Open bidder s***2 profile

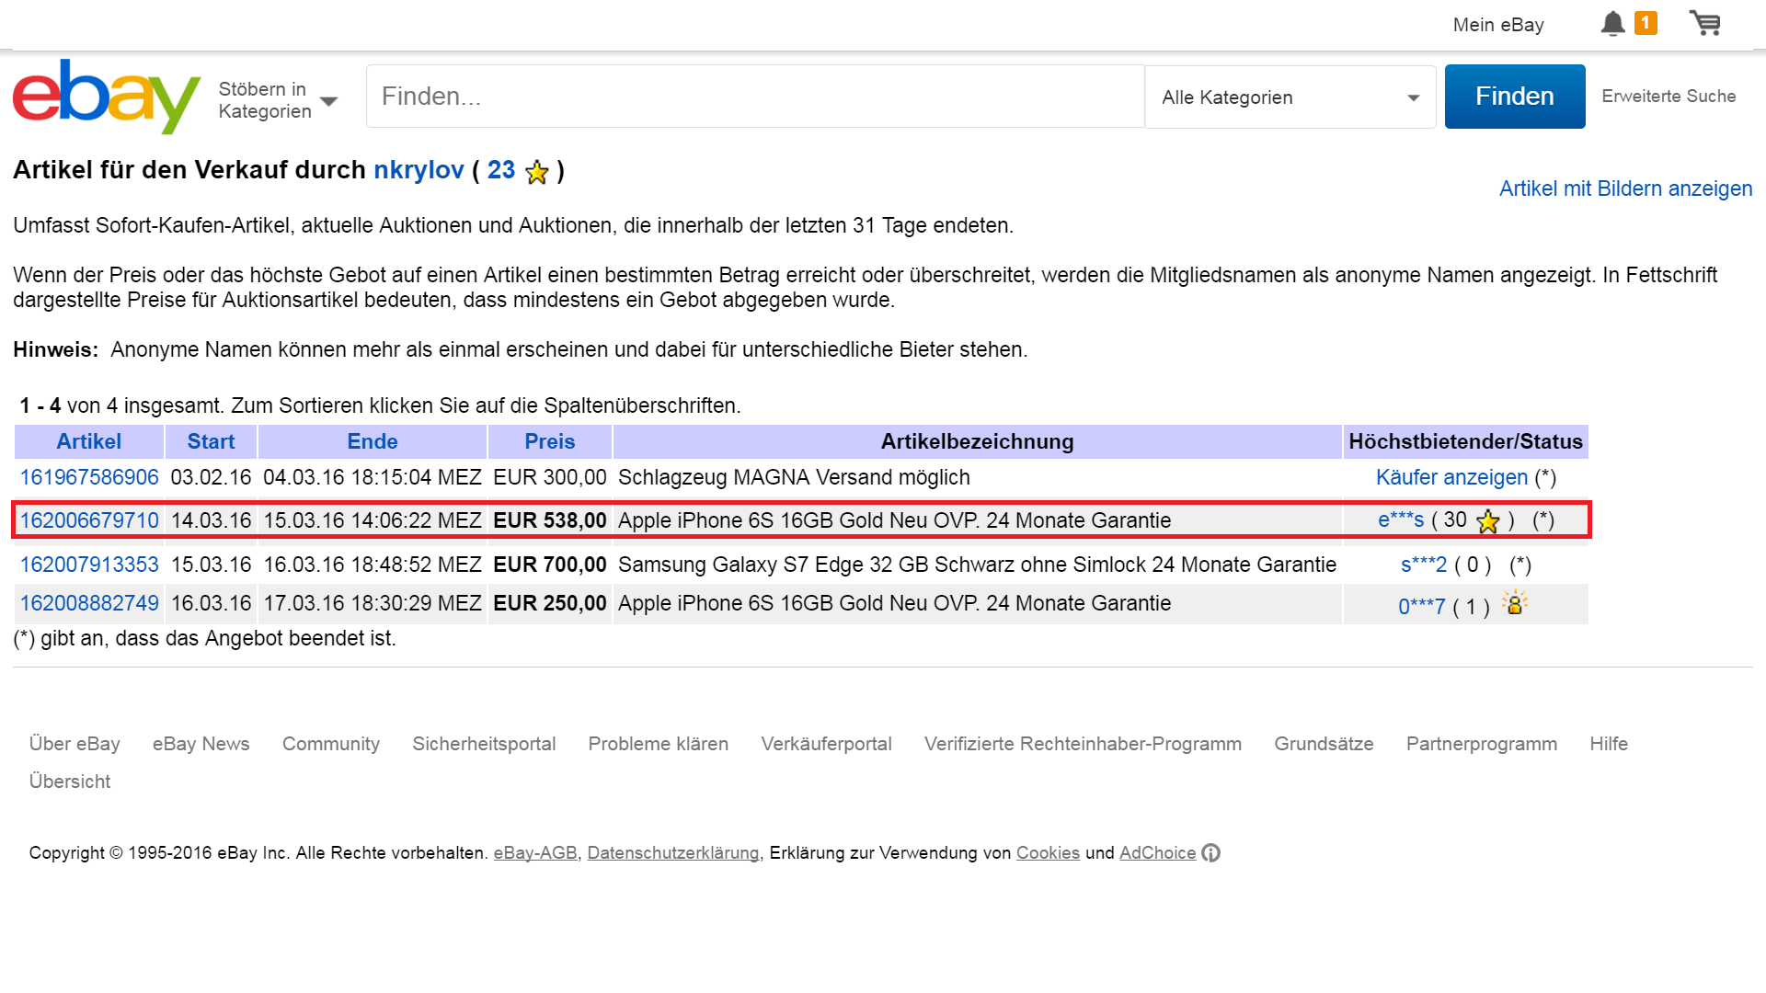1423,565
